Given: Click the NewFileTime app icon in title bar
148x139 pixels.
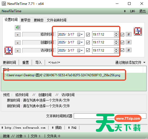Looking at the screenshot, I should [4, 4].
